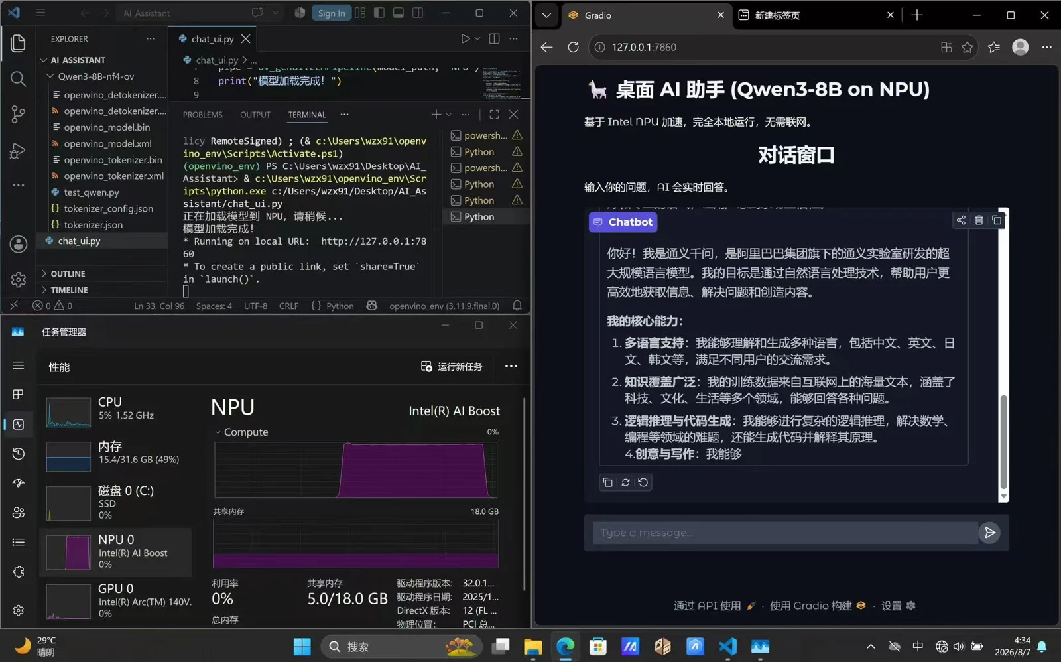Screen dimensions: 1061x662
Task: Run Python file with play button
Action: pyautogui.click(x=466, y=39)
